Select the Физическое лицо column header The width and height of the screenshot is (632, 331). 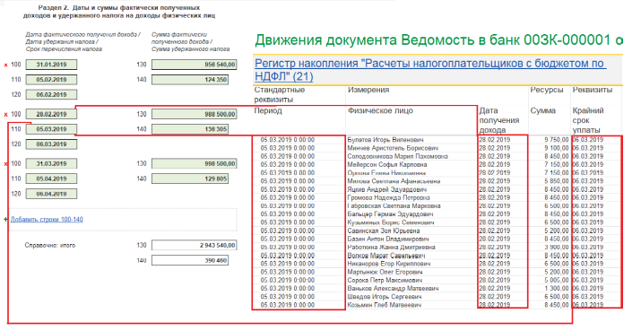(x=380, y=111)
